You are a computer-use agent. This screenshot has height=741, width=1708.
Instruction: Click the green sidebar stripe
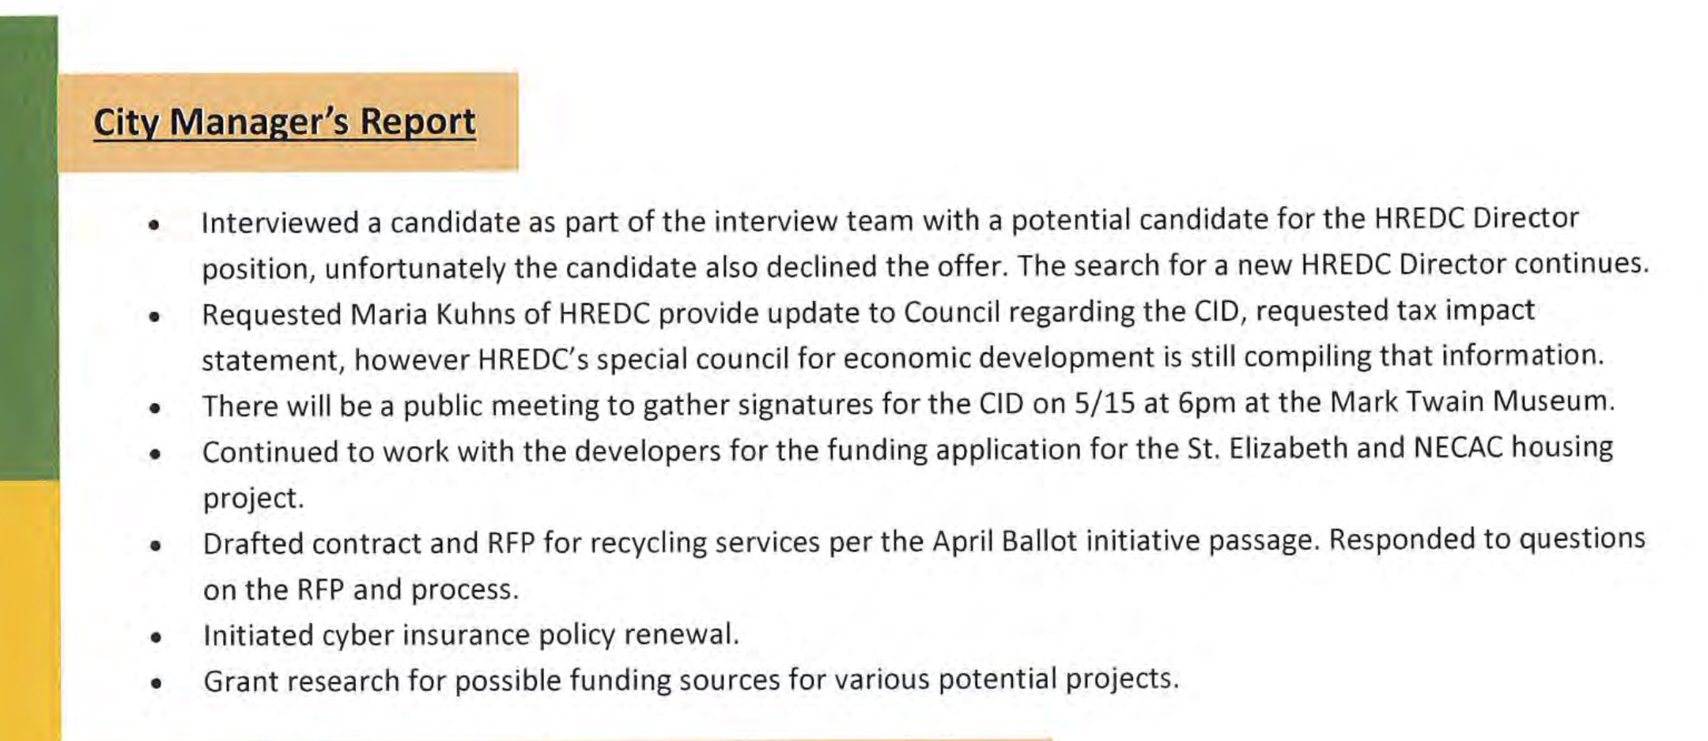click(x=29, y=247)
